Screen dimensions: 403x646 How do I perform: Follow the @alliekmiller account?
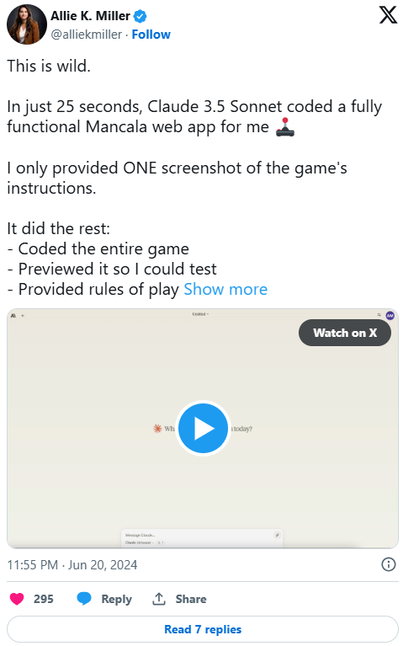pyautogui.click(x=151, y=35)
